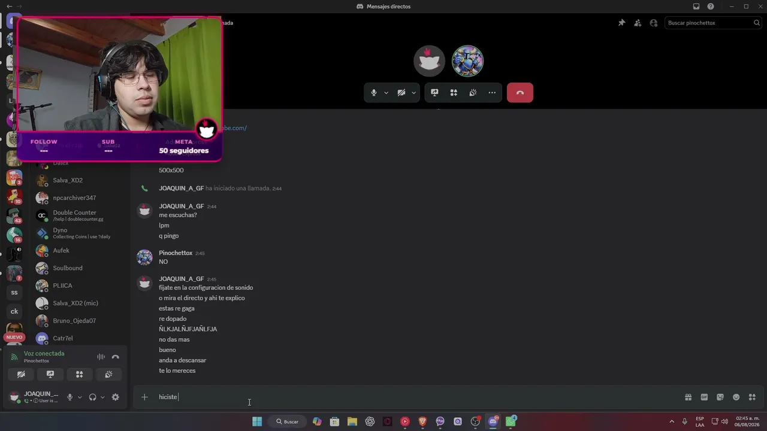Screen dimensions: 767x431
Task: Share your screen from call controls
Action: click(434, 93)
